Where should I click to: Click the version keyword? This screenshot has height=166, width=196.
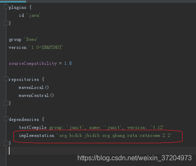tap(18, 48)
